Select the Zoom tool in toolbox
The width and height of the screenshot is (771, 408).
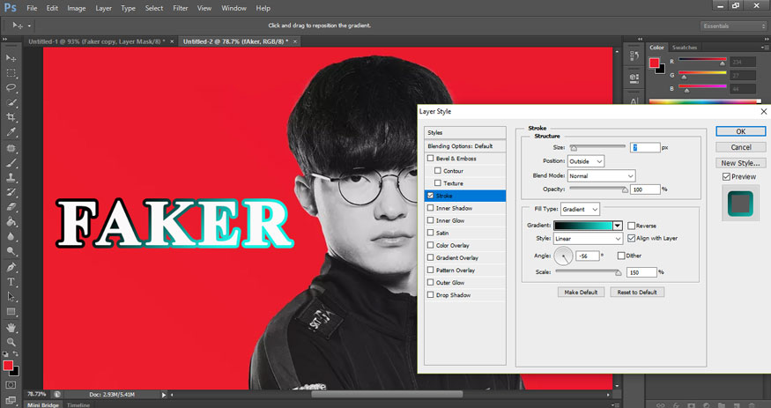pos(11,342)
